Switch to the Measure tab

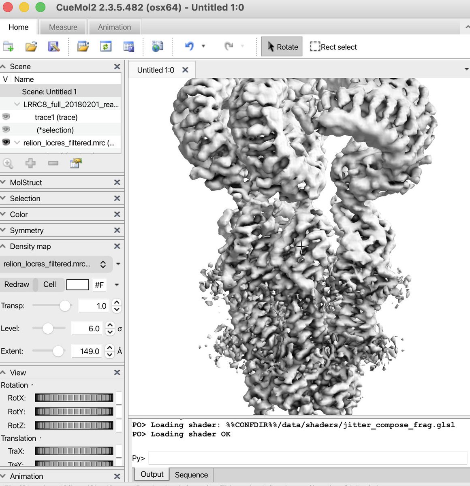click(x=63, y=27)
